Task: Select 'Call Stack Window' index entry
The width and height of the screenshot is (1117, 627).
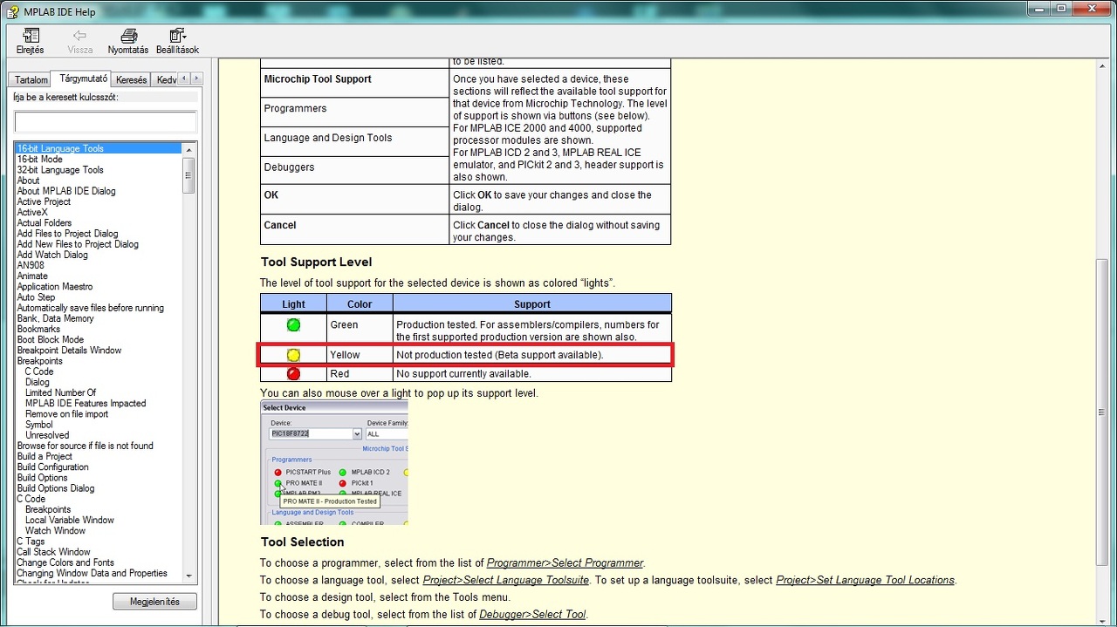Action: click(54, 552)
